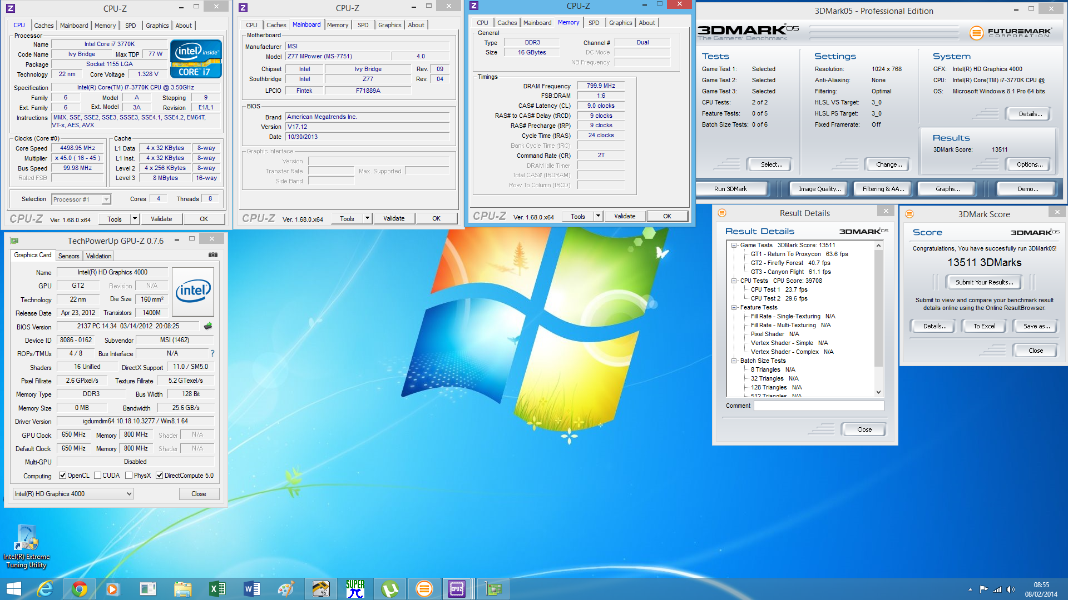Open Tools dropdown arrow in Mainboard CPU-Z
This screenshot has height=600, width=1068.
coord(367,218)
